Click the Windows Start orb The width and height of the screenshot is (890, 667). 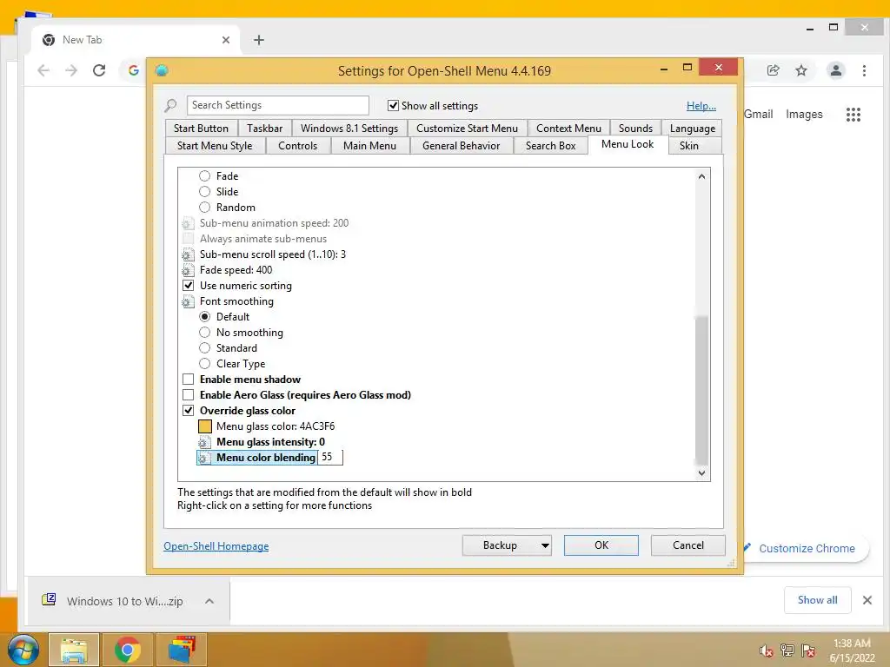[23, 650]
